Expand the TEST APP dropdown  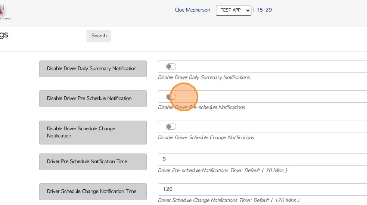point(233,10)
